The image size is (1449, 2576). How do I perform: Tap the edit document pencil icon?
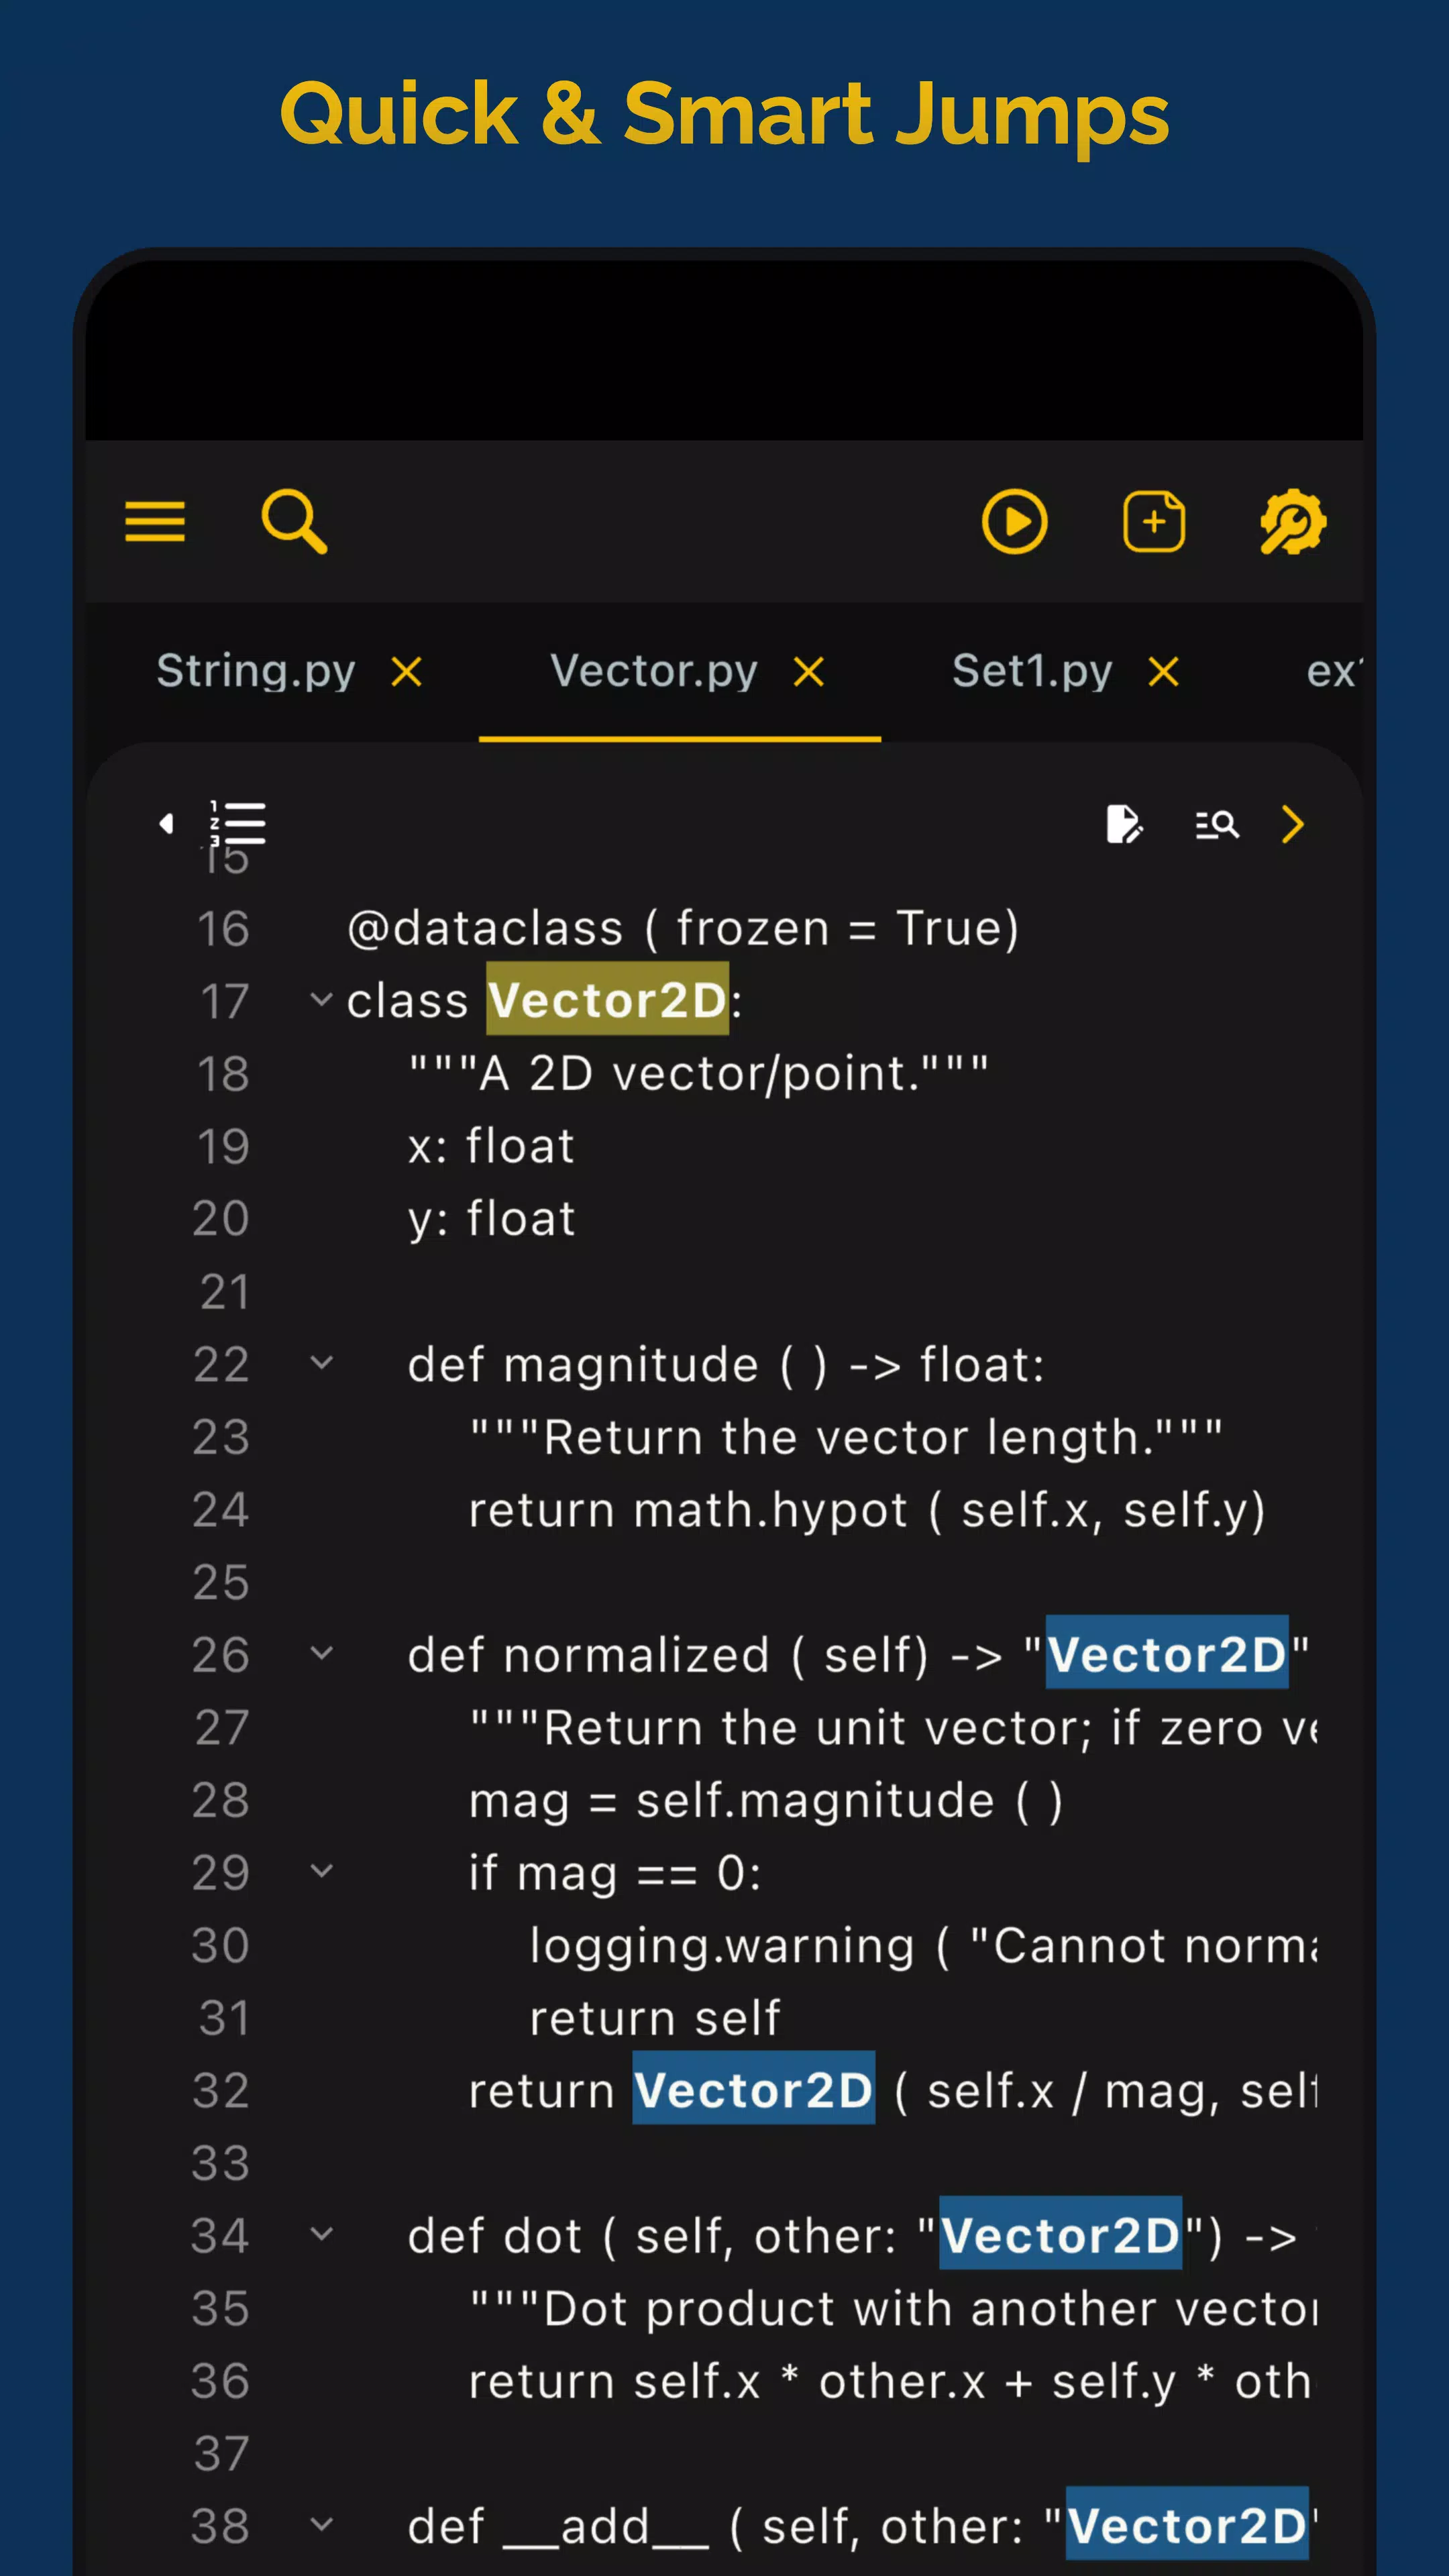(1124, 825)
